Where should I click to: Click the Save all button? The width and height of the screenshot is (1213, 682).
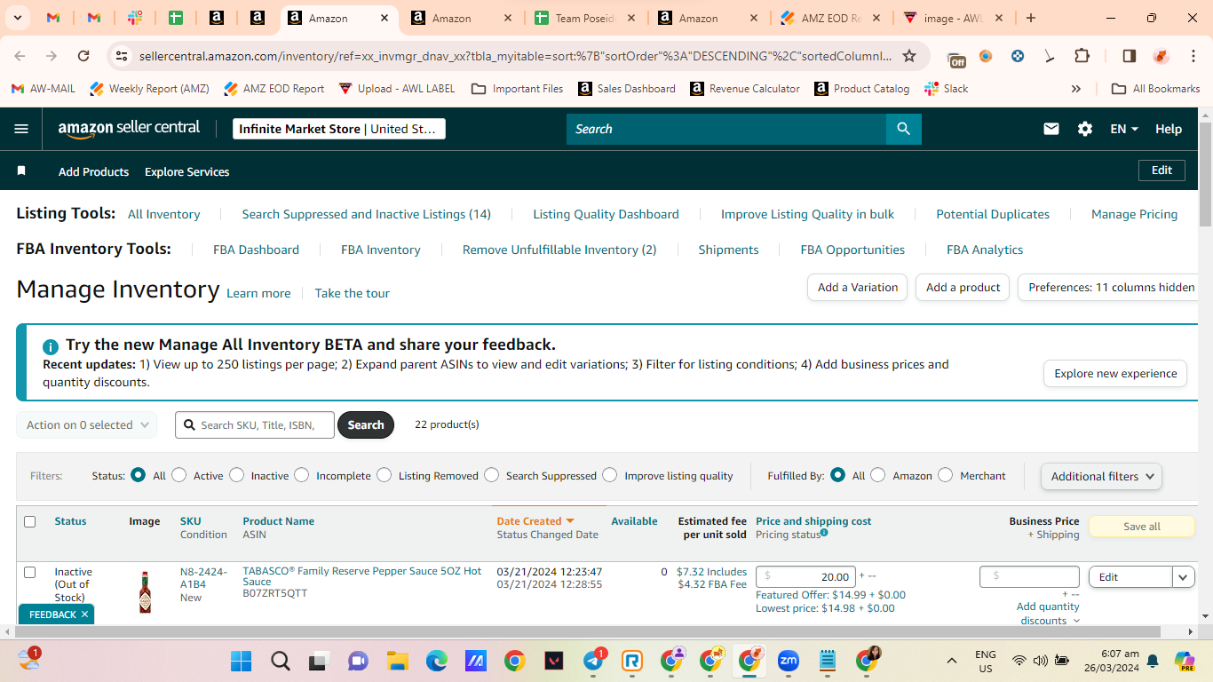[x=1142, y=527]
